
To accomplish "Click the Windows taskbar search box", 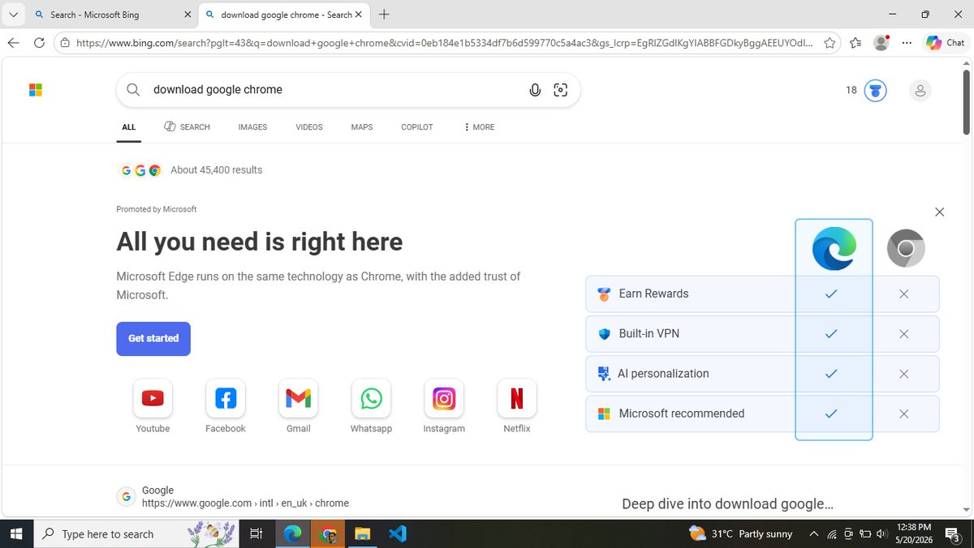I will tap(136, 534).
